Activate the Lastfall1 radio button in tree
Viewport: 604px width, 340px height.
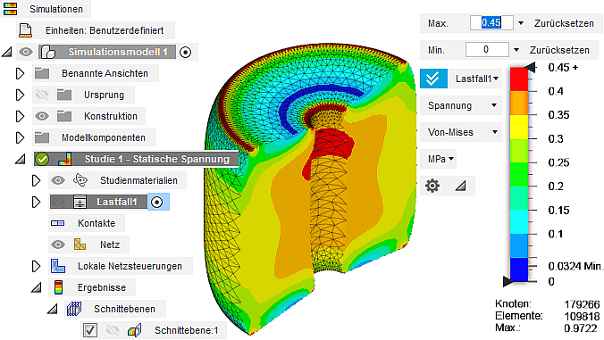click(x=156, y=202)
